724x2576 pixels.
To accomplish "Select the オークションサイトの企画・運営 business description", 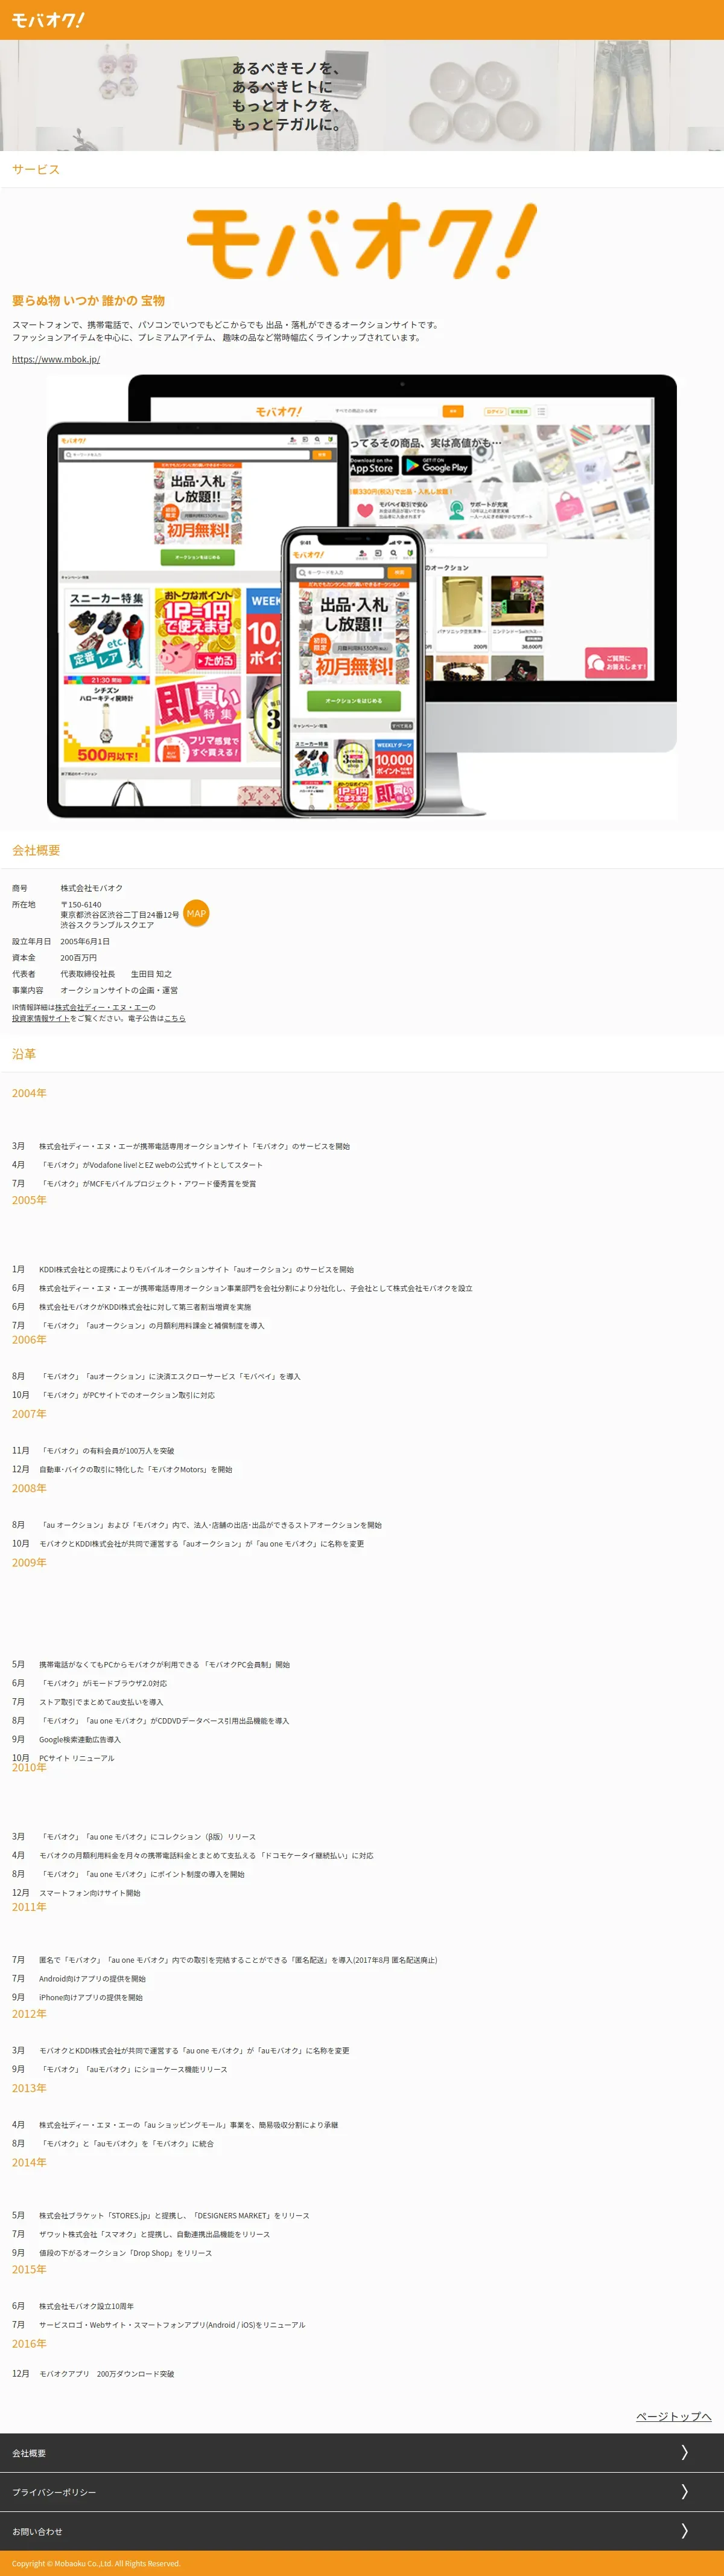I will [119, 990].
